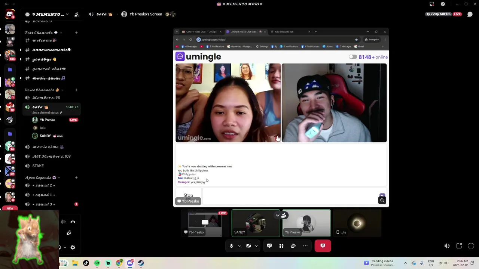Image resolution: width=479 pixels, height=269 pixels.
Task: Open Discord help question mark icon
Action: pyautogui.click(x=443, y=4)
